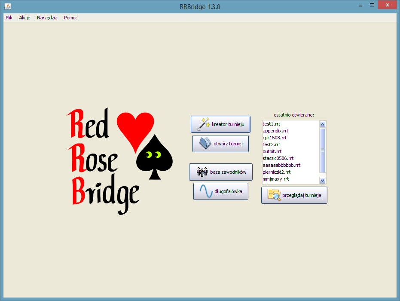
Task: Click the sine wave icon on długofalówka
Action: tap(206, 191)
